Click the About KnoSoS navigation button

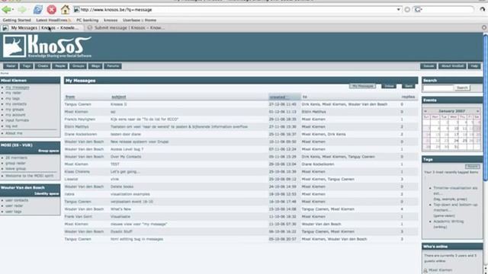tap(452, 66)
